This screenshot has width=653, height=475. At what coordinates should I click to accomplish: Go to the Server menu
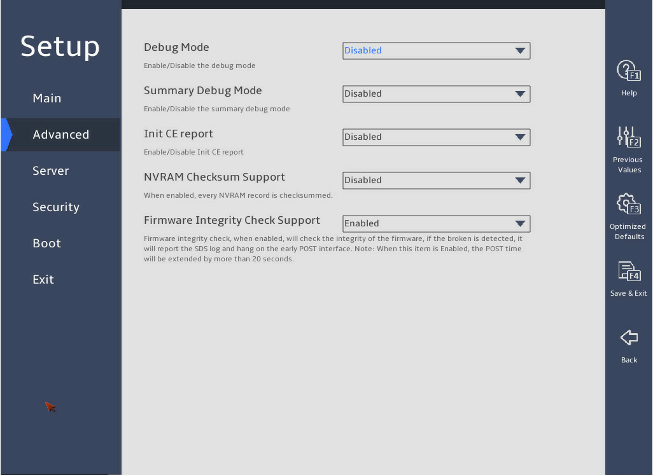[x=51, y=171]
